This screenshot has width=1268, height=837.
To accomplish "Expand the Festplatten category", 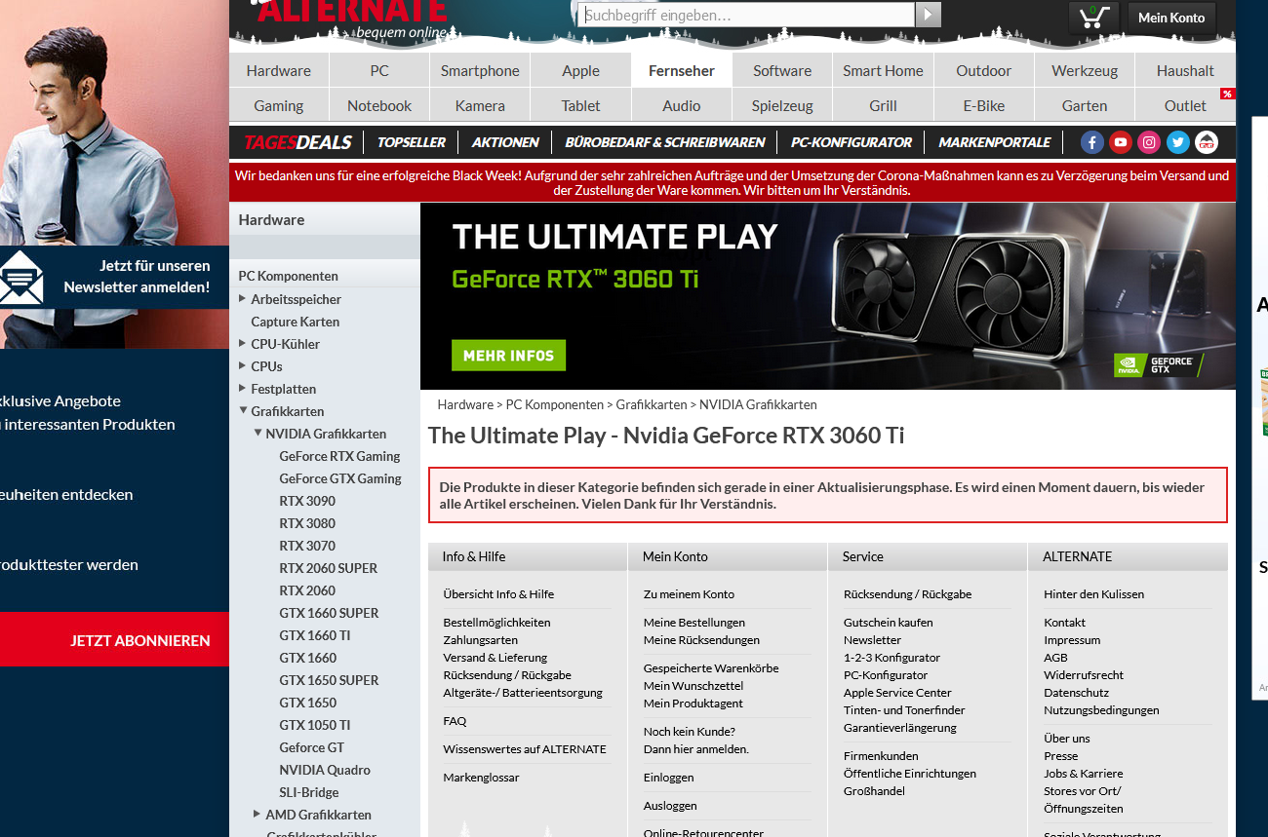I will tap(243, 388).
